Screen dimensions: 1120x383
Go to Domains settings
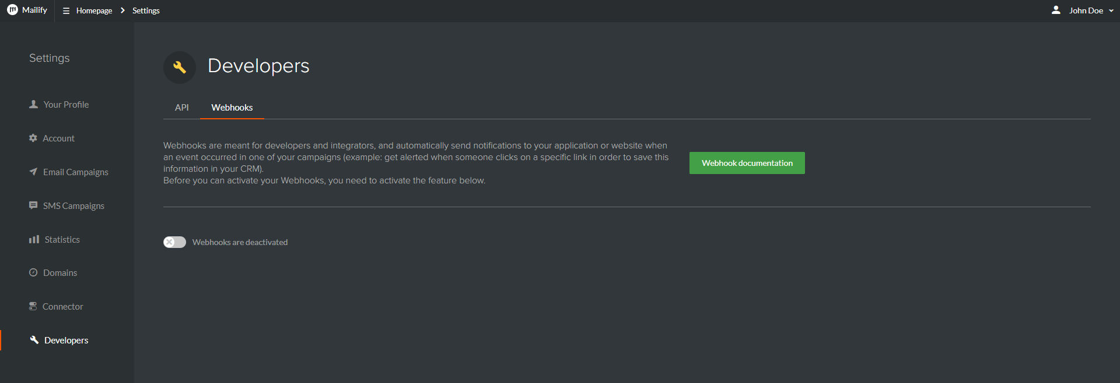(60, 272)
